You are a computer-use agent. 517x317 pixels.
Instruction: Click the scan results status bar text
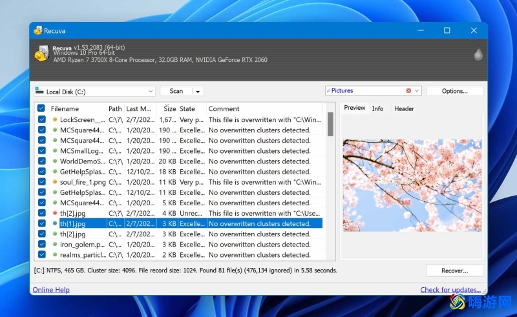[x=185, y=271]
